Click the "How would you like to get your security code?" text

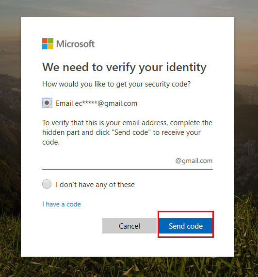[x=116, y=84]
